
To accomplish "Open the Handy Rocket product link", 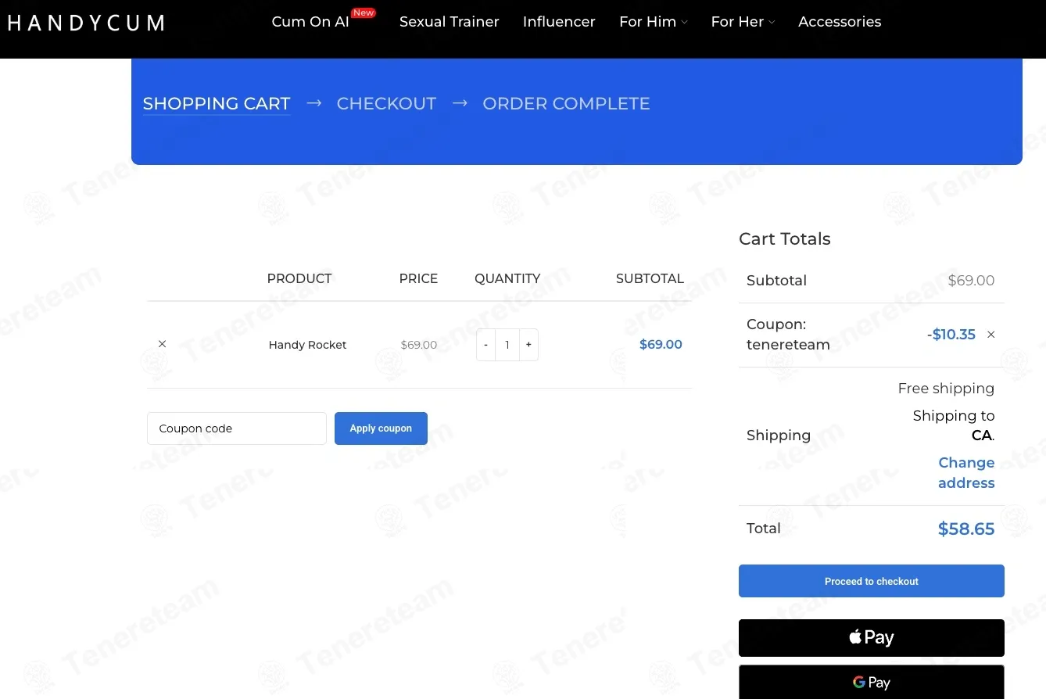I will 307,345.
